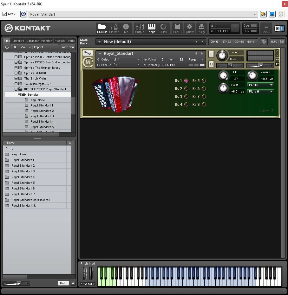288x295 pixels.
Task: Toggle the Aktiv checkbox
Action: point(4,14)
